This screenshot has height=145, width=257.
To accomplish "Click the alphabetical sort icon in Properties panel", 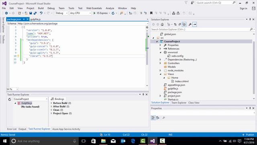I will [158, 118].
